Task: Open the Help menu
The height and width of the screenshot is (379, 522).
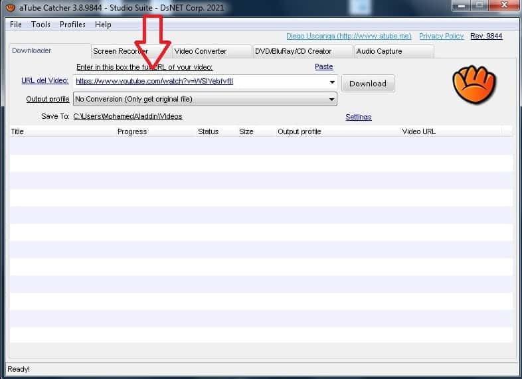Action: 103,25
